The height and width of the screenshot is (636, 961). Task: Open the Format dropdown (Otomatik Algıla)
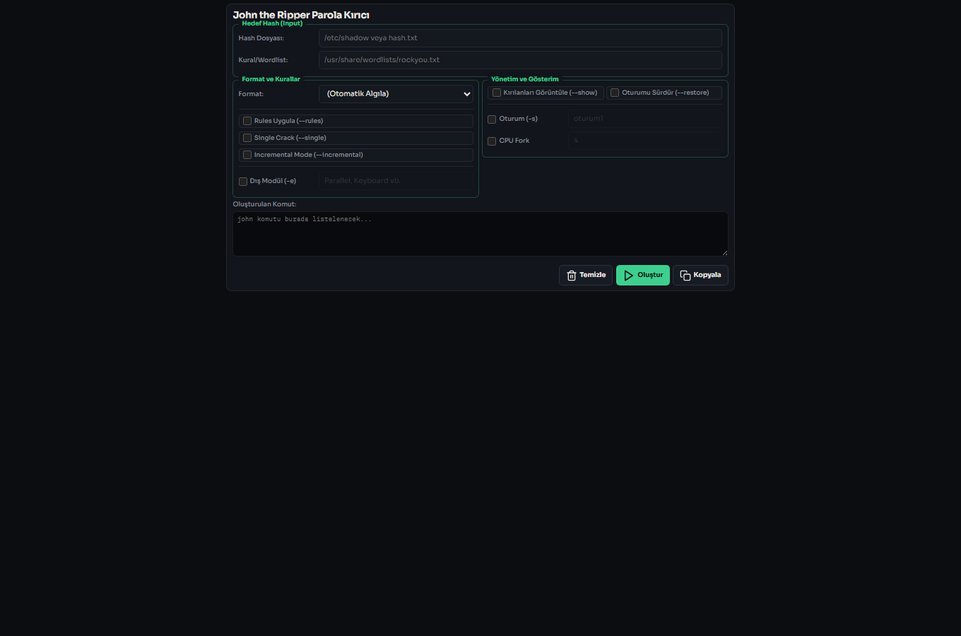pyautogui.click(x=396, y=94)
